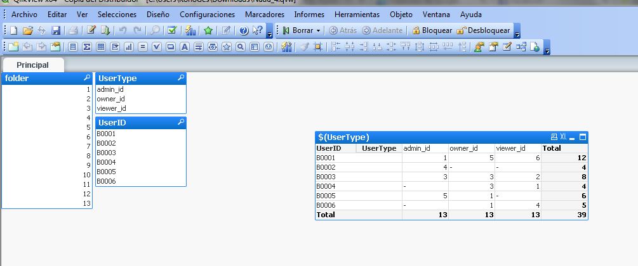Image resolution: width=638 pixels, height=266 pixels.
Task: Create a new List Box object
Action: pyautogui.click(x=73, y=47)
